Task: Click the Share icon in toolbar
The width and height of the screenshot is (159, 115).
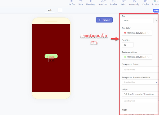Action: (x=81, y=1)
